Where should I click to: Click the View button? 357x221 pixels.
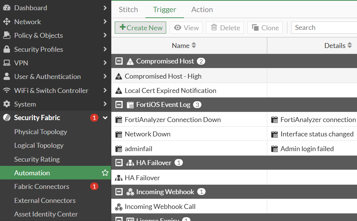coord(186,28)
